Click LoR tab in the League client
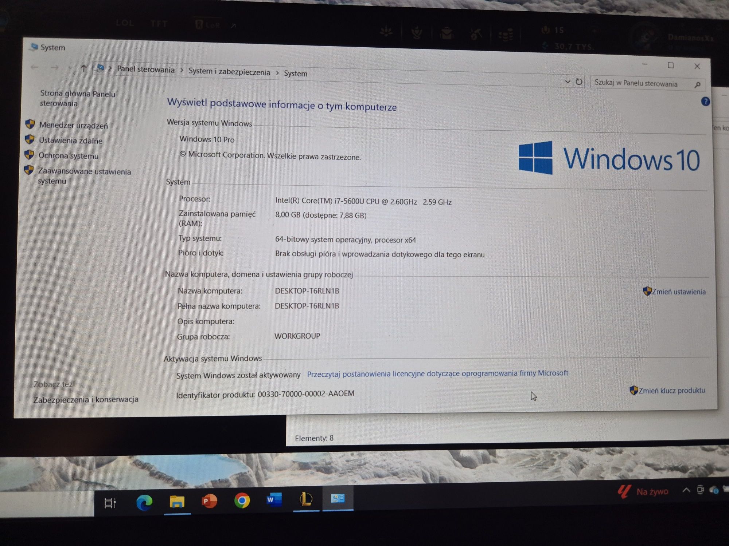 point(208,25)
